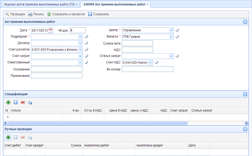Image resolution: width=252 pixels, height=156 pixels.
Task: Clear the Счет НДС field with eraser
Action: [x=157, y=62]
